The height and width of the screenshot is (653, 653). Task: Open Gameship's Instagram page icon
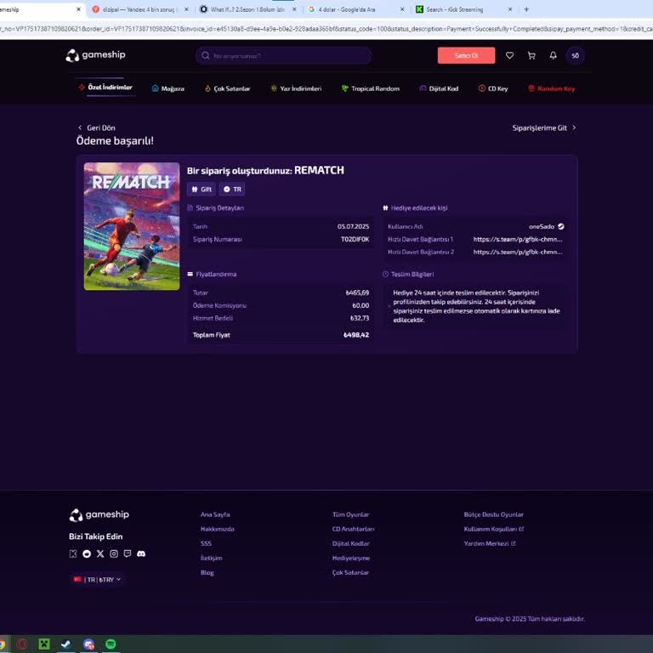pos(114,554)
